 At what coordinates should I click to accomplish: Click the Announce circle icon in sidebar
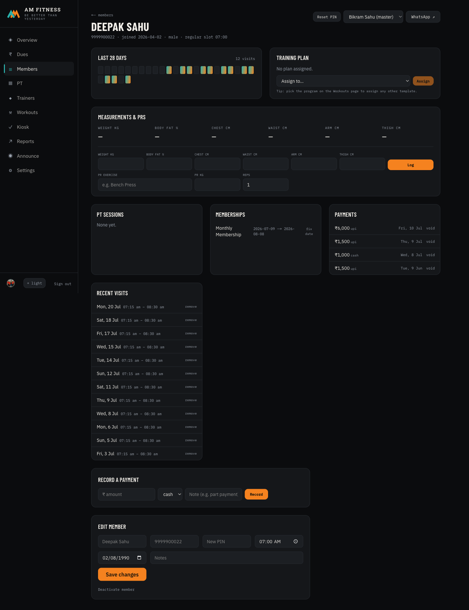pyautogui.click(x=10, y=156)
